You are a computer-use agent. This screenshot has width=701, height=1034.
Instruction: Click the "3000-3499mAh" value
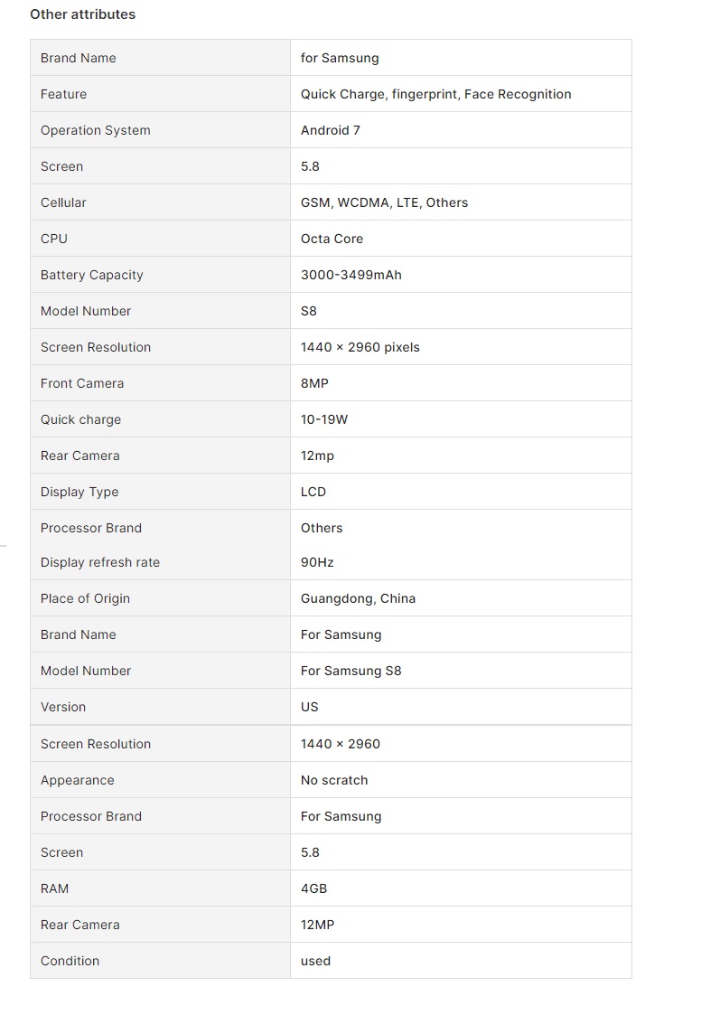(x=350, y=275)
